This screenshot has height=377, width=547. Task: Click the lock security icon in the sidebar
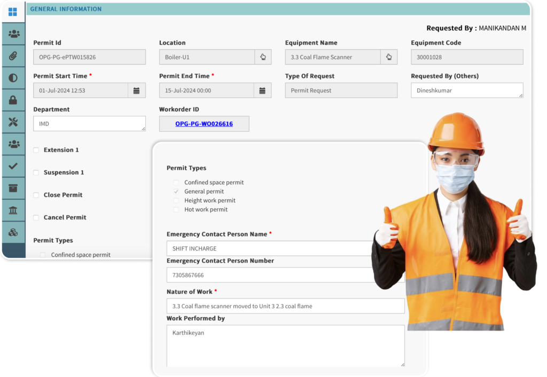click(12, 100)
